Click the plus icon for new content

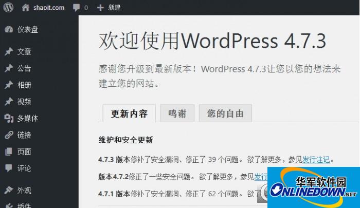click(100, 8)
